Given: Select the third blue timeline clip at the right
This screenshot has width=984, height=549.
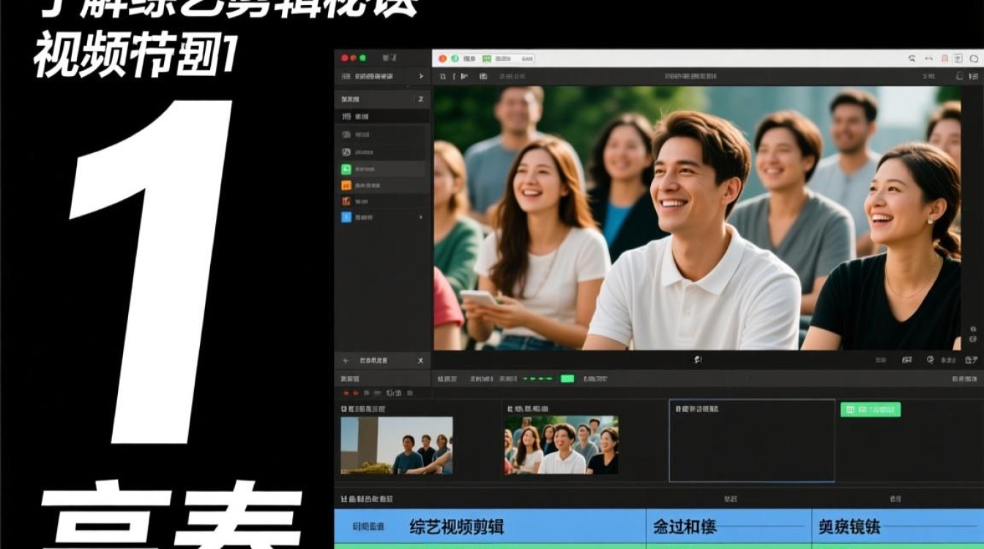Looking at the screenshot, I should pyautogui.click(x=898, y=526).
